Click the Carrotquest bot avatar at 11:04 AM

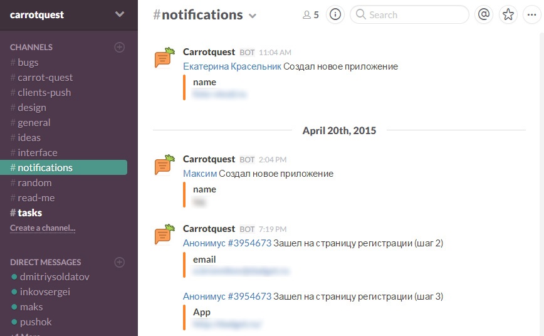pos(165,58)
